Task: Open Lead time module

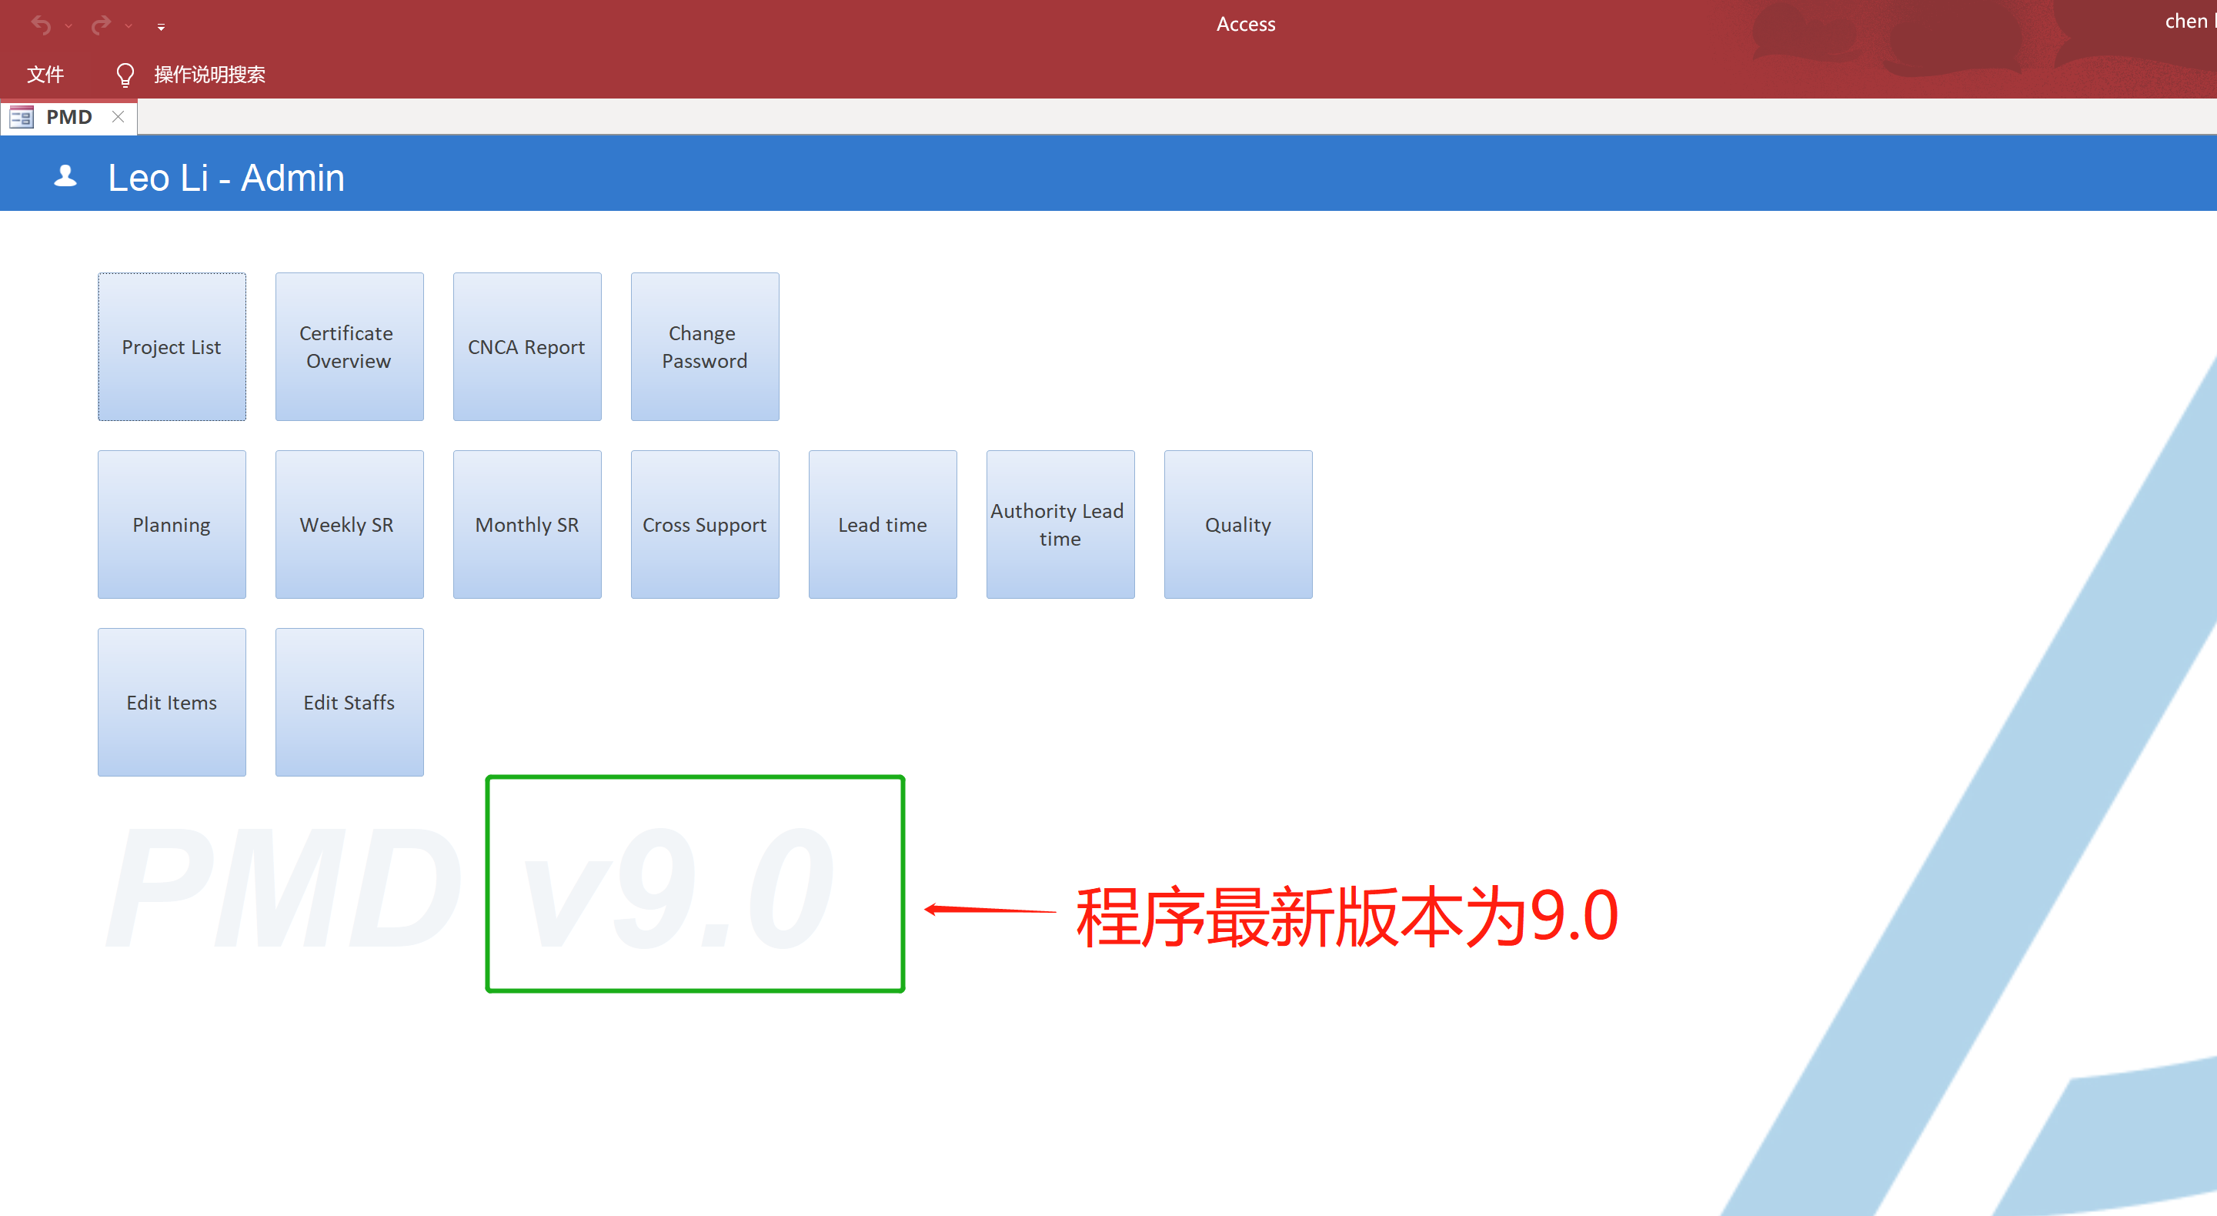Action: [882, 524]
